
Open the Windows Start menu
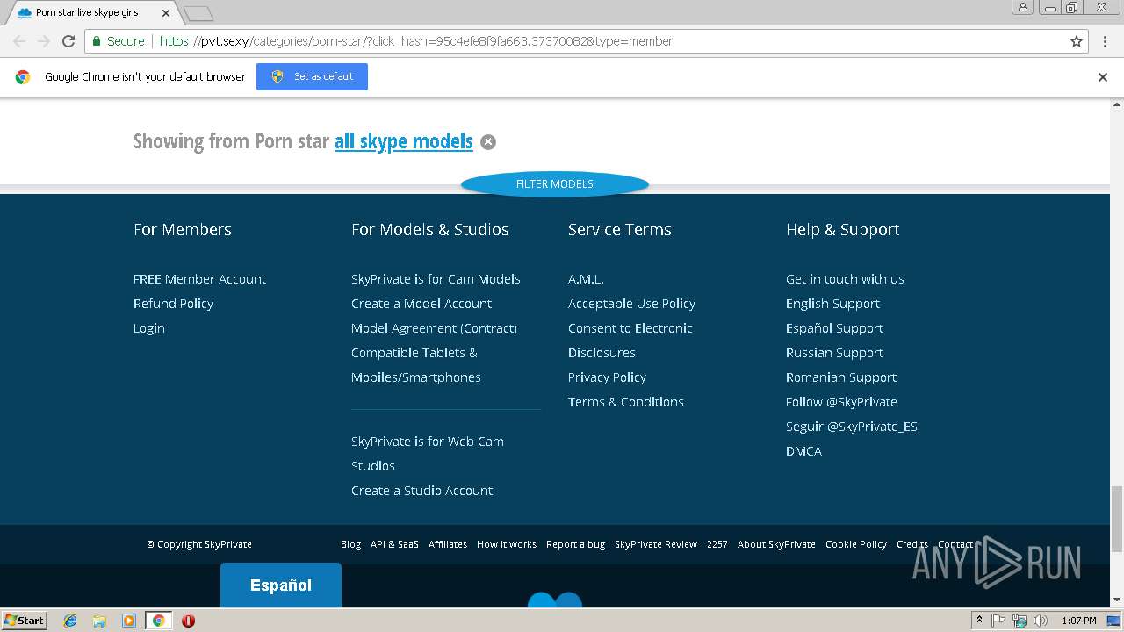[x=25, y=621]
